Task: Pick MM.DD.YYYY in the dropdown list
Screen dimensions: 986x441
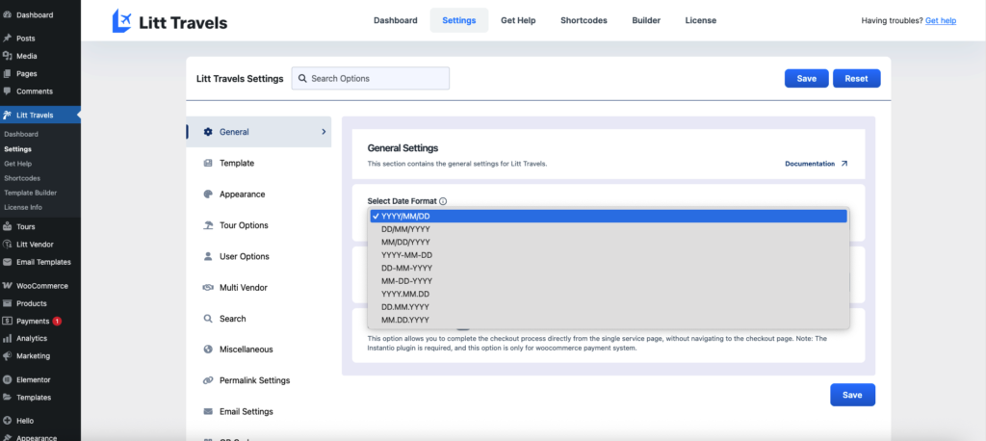Action: tap(405, 319)
